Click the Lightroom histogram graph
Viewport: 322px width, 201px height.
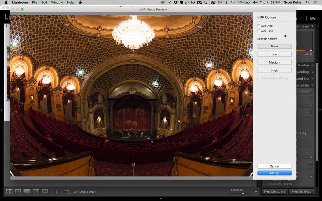[x=305, y=41]
